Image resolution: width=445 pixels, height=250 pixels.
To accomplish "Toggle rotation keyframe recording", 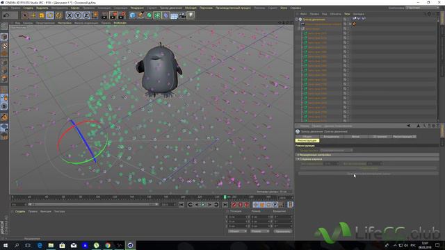I will click(268, 205).
